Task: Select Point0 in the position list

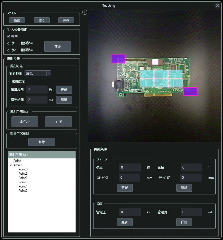Action: pos(23,169)
